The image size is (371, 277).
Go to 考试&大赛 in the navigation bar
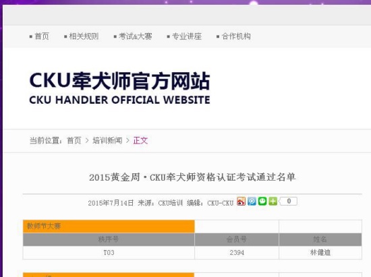[x=136, y=36]
